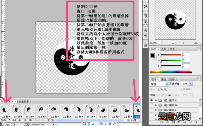Open the Layer Comps panel icon
The image size is (203, 126).
145,45
